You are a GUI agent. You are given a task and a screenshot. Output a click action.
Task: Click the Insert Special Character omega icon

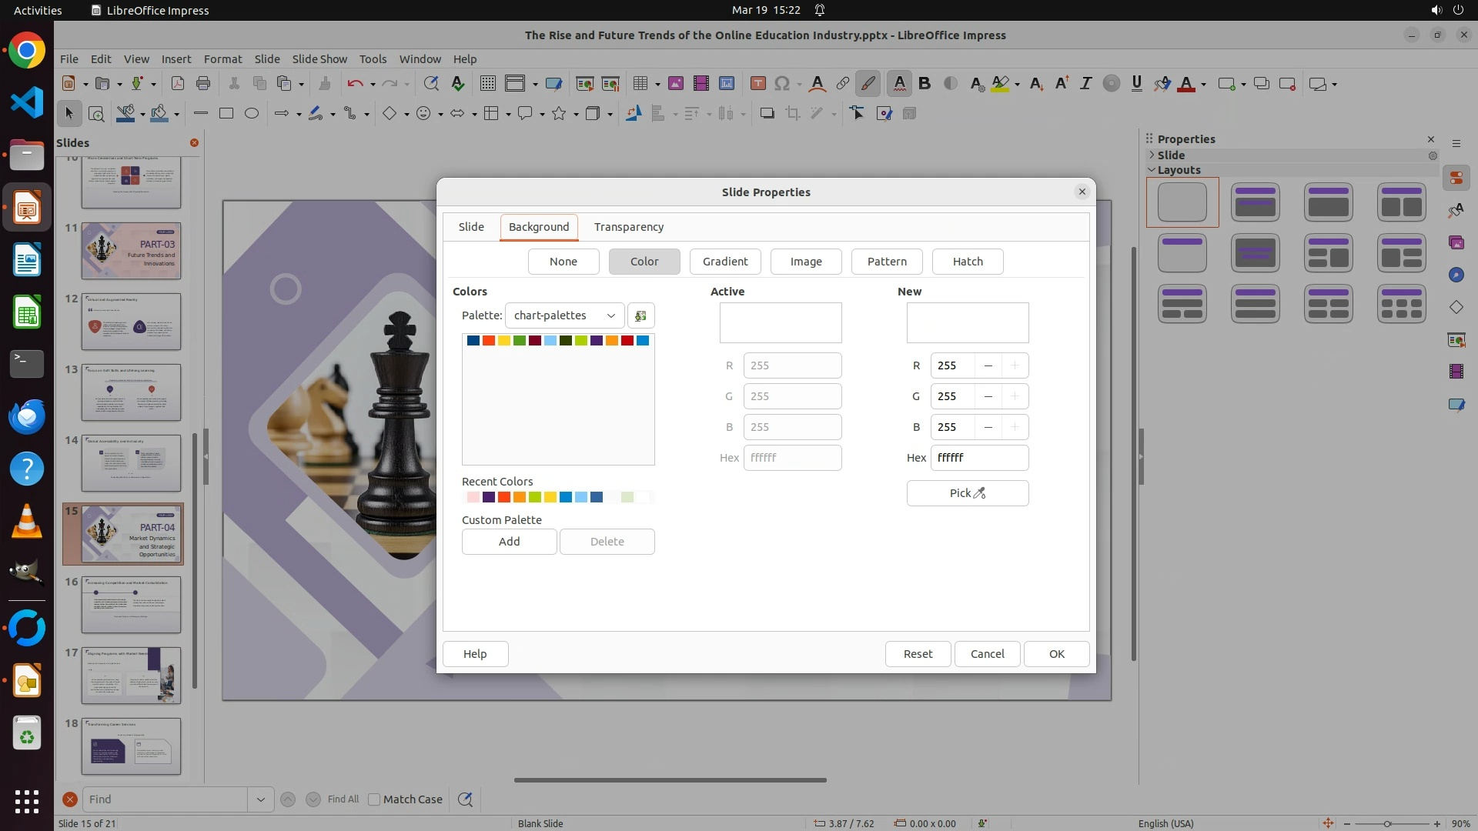782,84
